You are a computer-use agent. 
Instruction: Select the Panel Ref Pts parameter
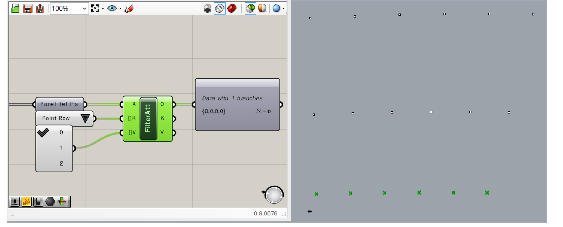click(x=60, y=104)
